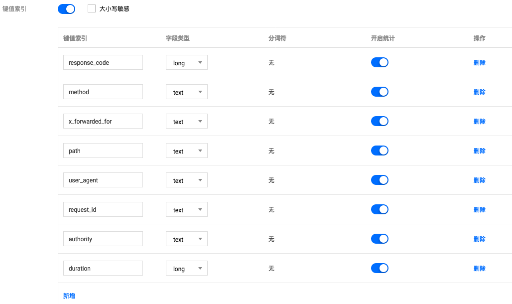The width and height of the screenshot is (512, 304).
Task: Turn off duration statistics toggle
Action: [380, 269]
